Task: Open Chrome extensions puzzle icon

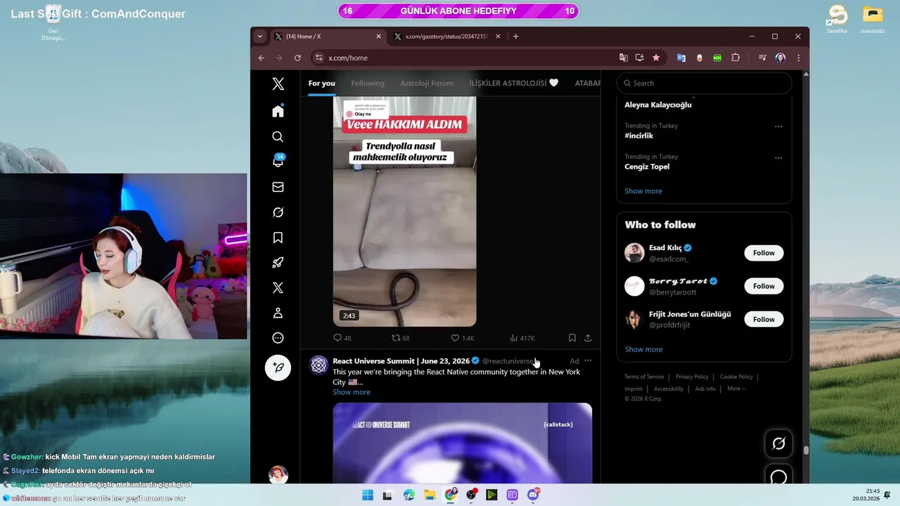Action: coord(735,58)
